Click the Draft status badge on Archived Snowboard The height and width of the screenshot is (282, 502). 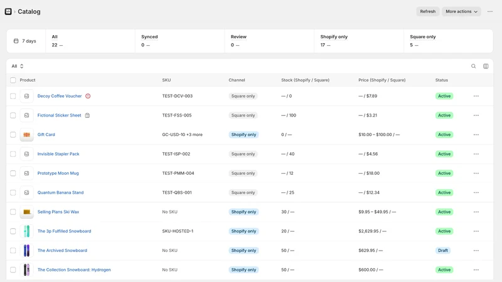(443, 250)
